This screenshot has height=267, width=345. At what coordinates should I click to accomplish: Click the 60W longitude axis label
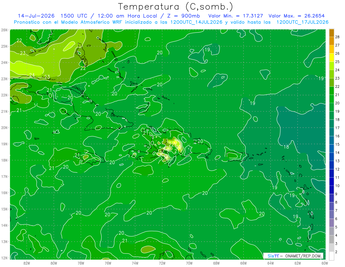(325, 263)
